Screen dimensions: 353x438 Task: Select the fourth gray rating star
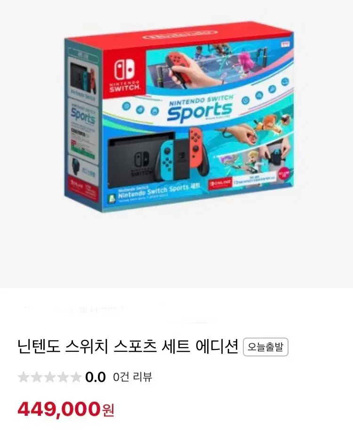(63, 377)
